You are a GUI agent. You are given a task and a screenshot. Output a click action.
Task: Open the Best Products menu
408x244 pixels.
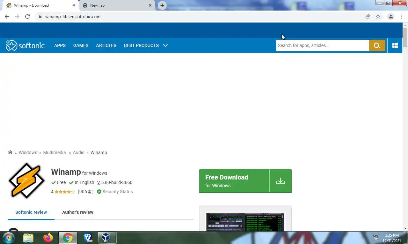(141, 45)
